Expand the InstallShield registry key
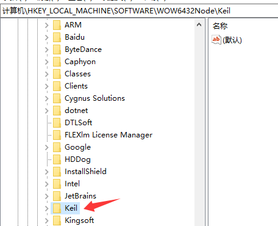This screenshot has width=278, height=226. coord(47,172)
